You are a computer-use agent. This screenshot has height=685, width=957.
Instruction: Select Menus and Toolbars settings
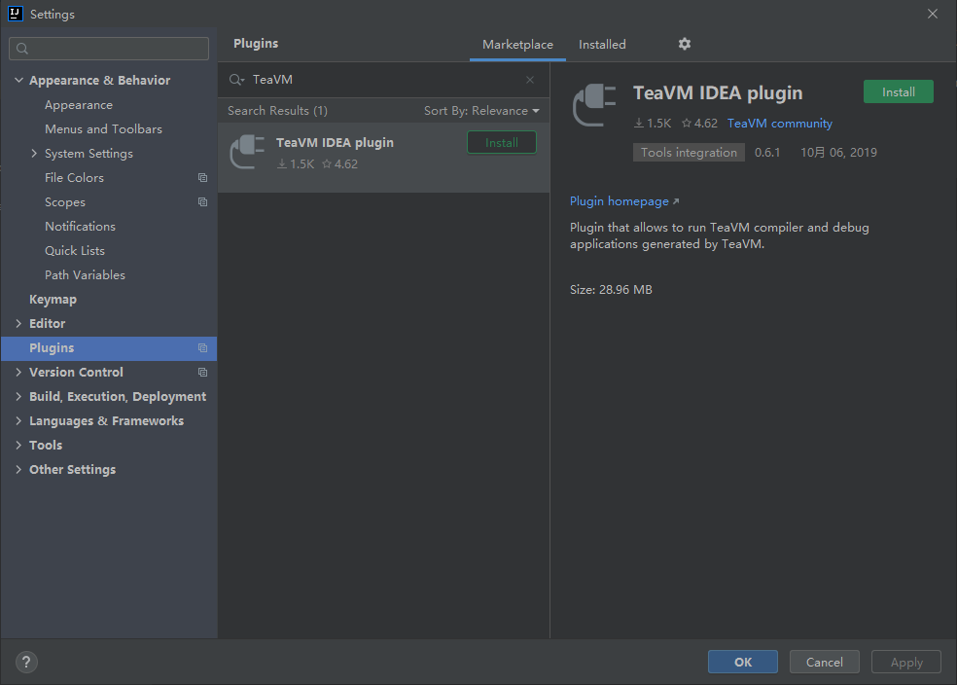103,129
